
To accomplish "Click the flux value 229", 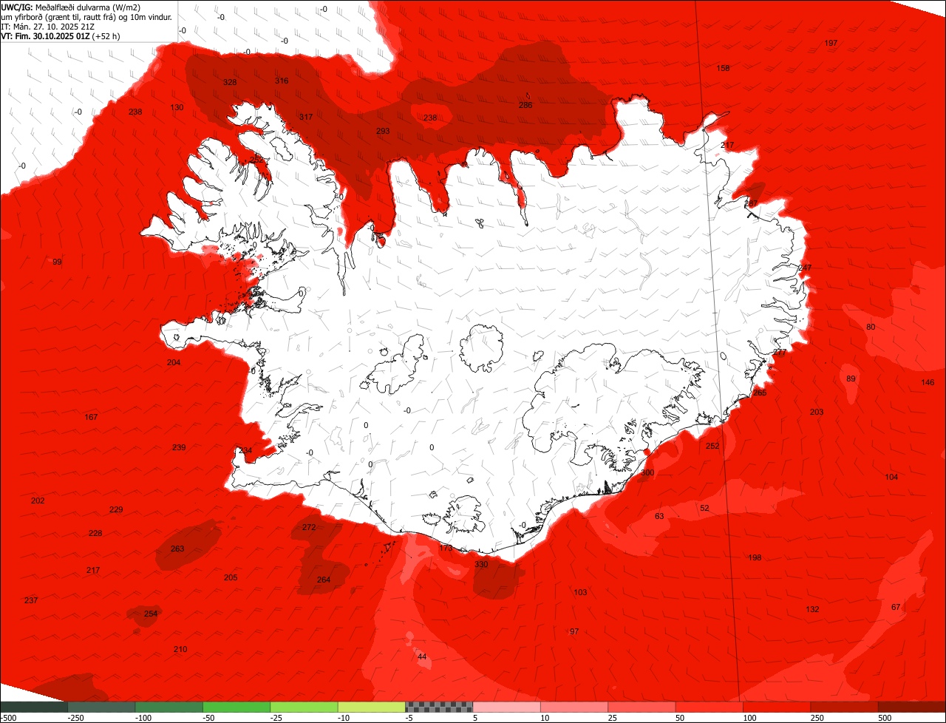I will [116, 509].
